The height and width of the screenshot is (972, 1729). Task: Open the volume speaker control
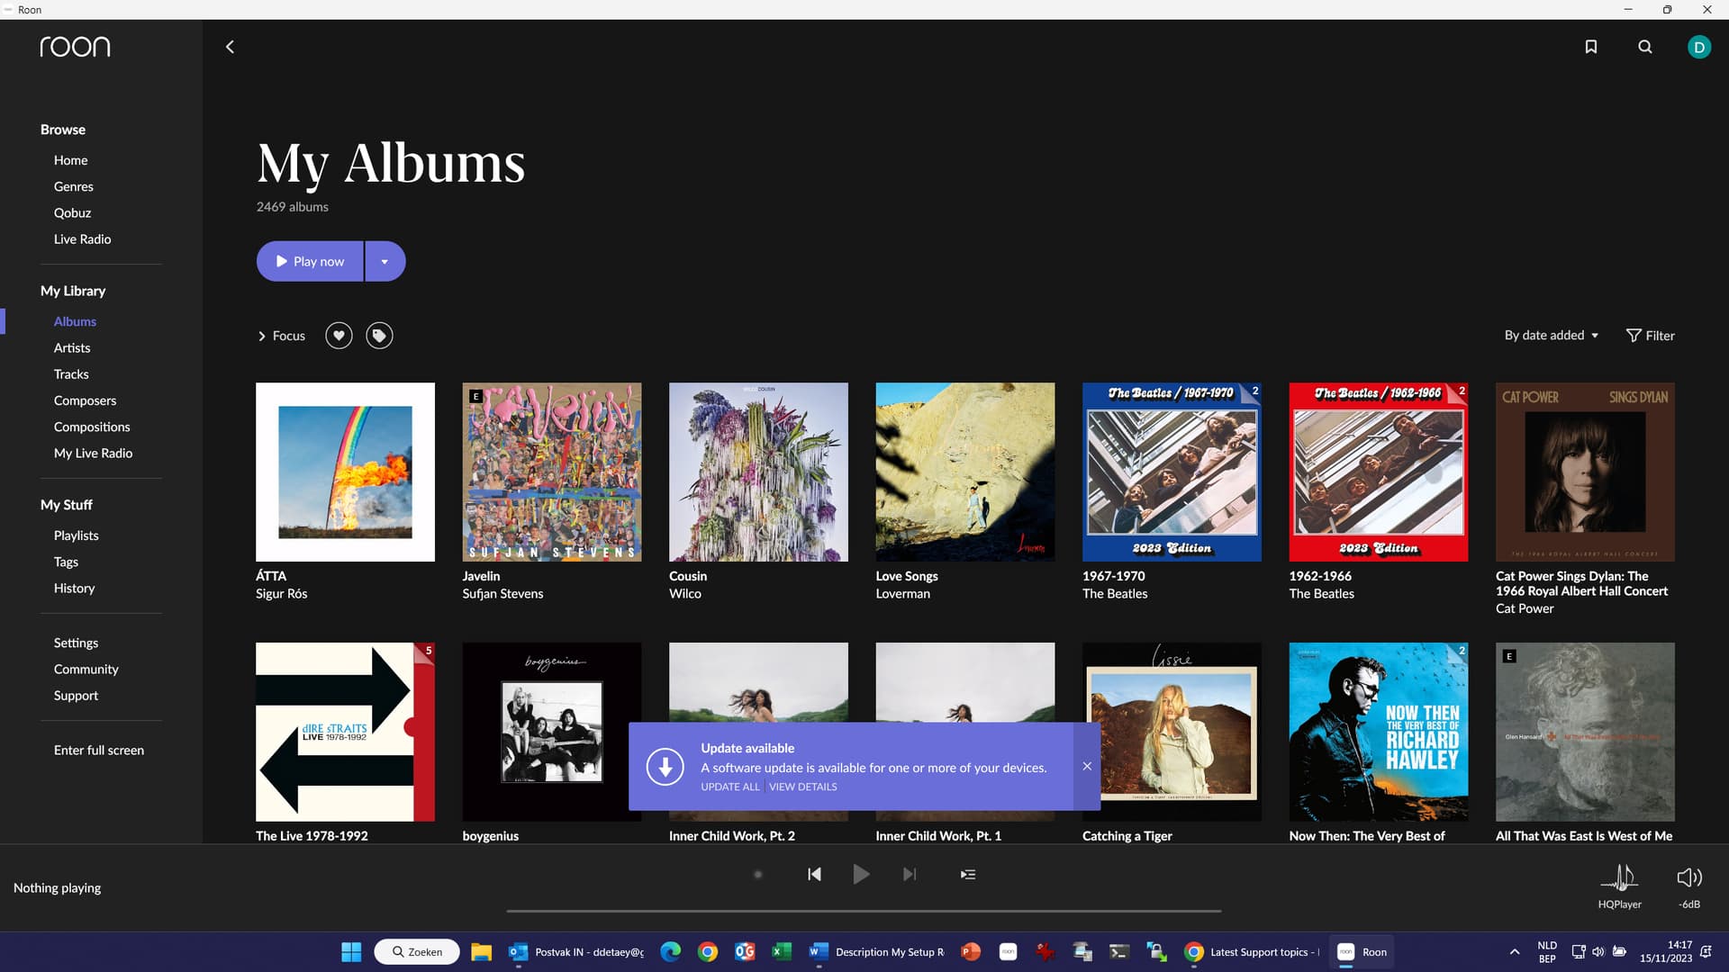pyautogui.click(x=1689, y=877)
